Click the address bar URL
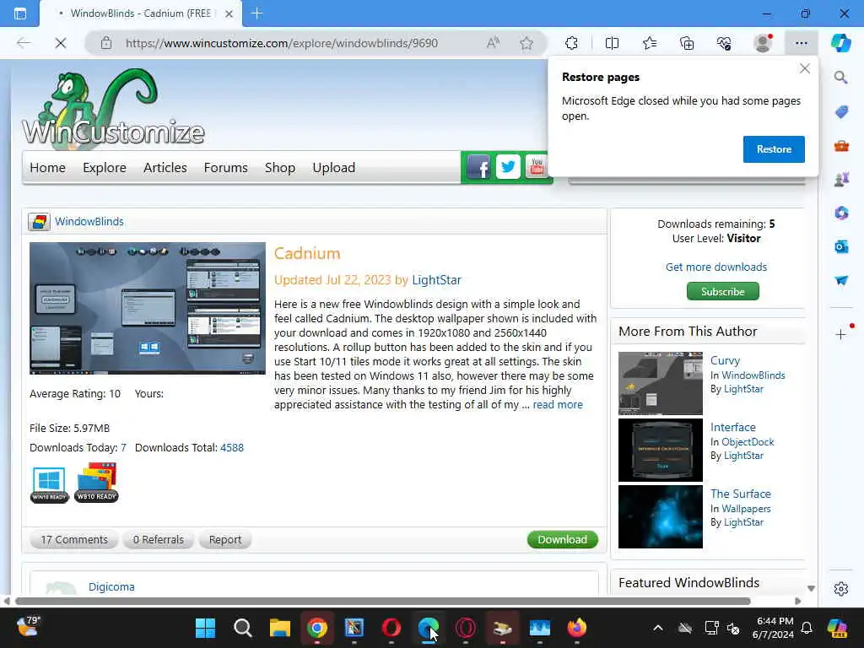Viewport: 864px width, 648px height. tap(282, 43)
